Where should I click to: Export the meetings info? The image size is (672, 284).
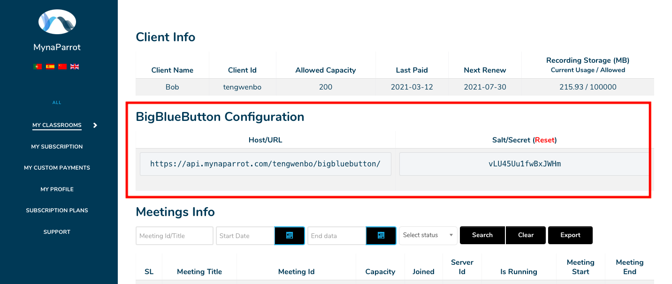point(570,235)
